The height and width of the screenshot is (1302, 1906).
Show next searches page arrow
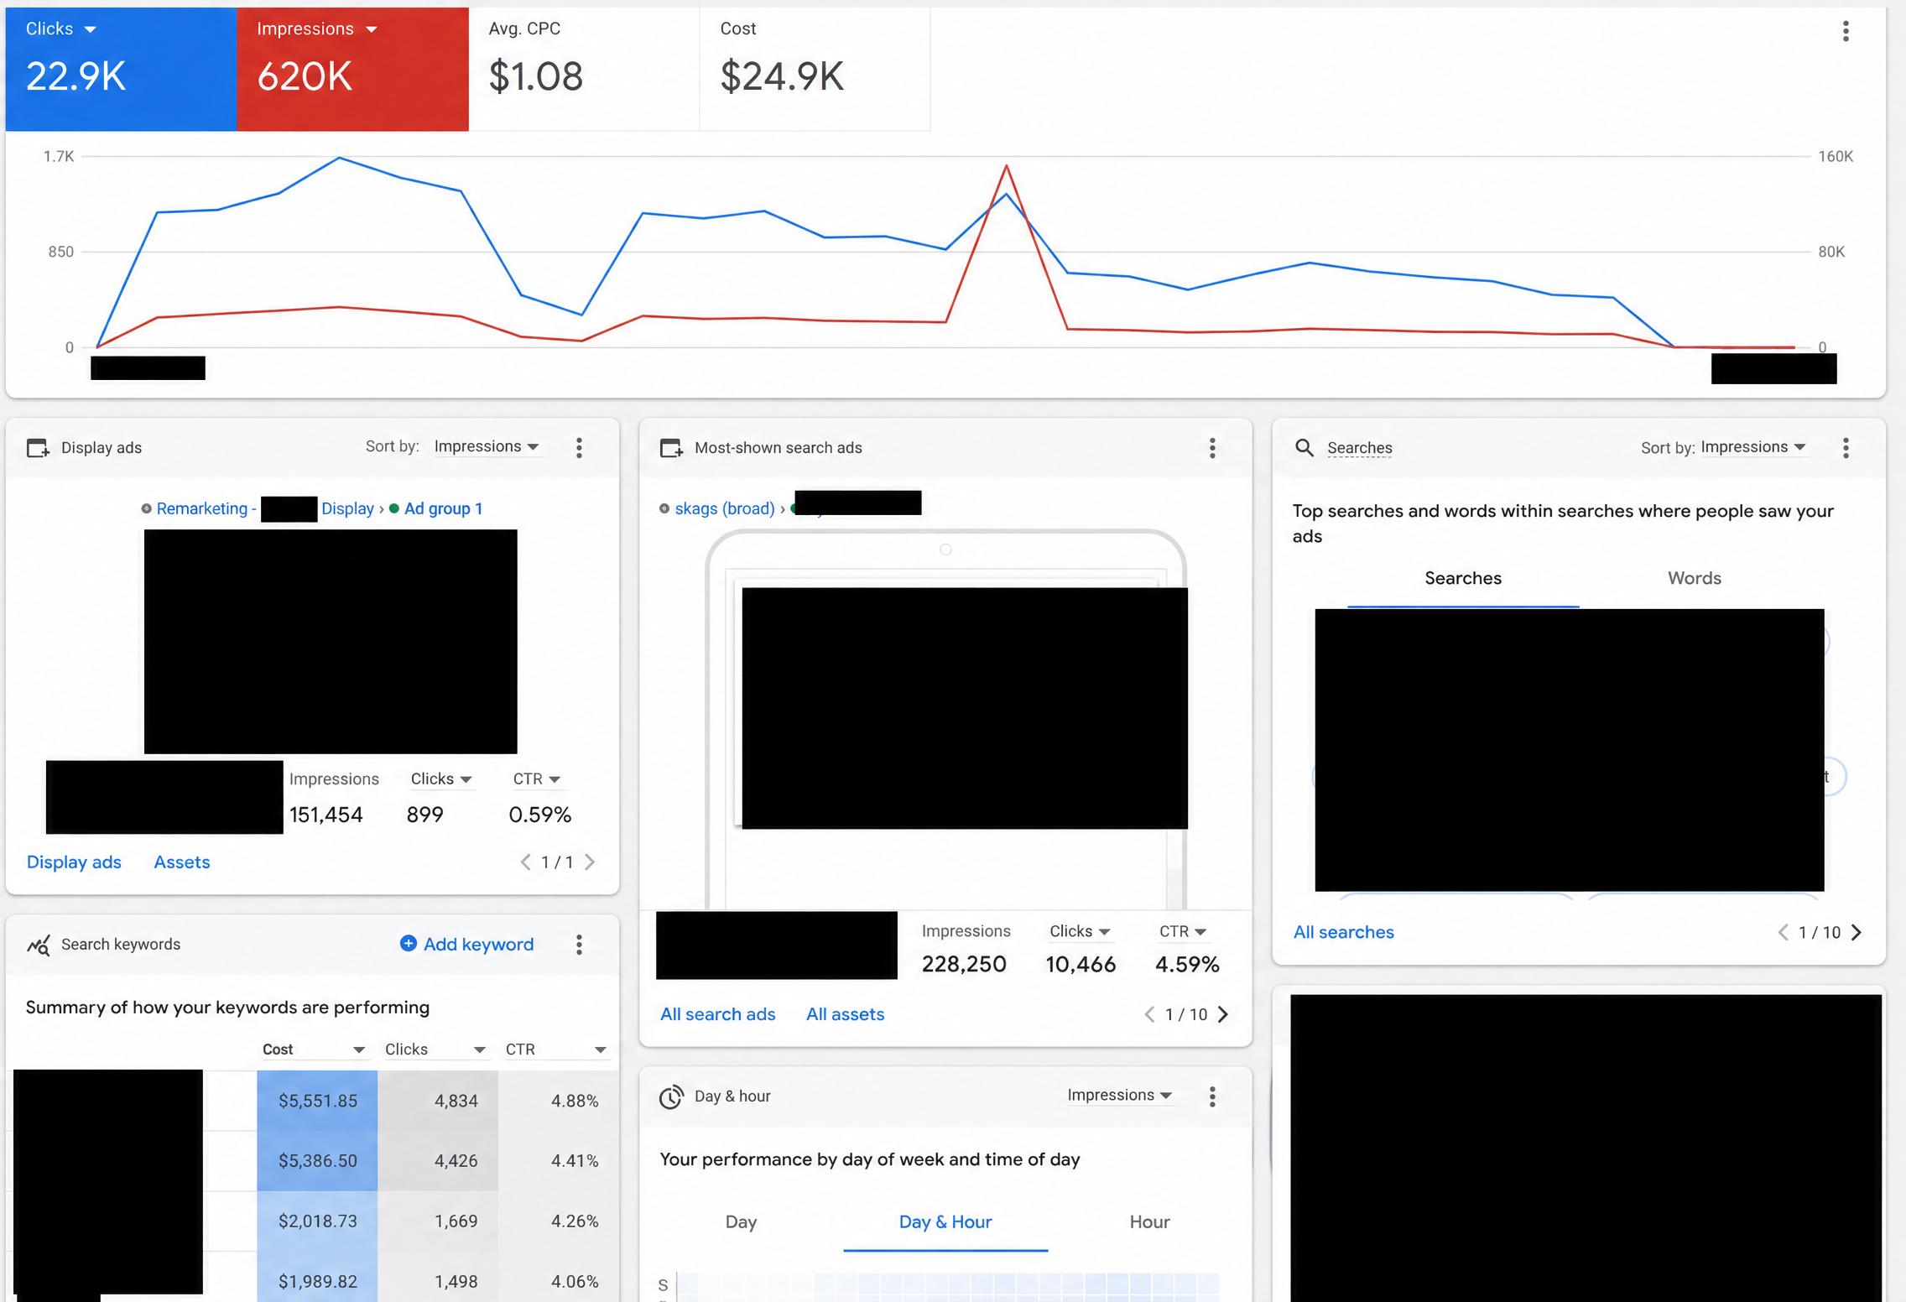1857,932
